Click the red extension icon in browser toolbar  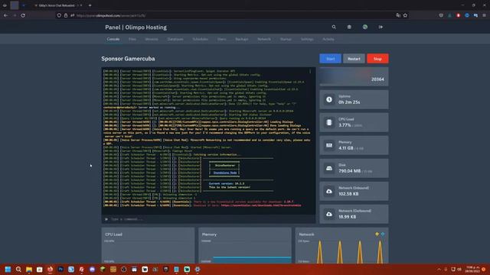coord(458,15)
